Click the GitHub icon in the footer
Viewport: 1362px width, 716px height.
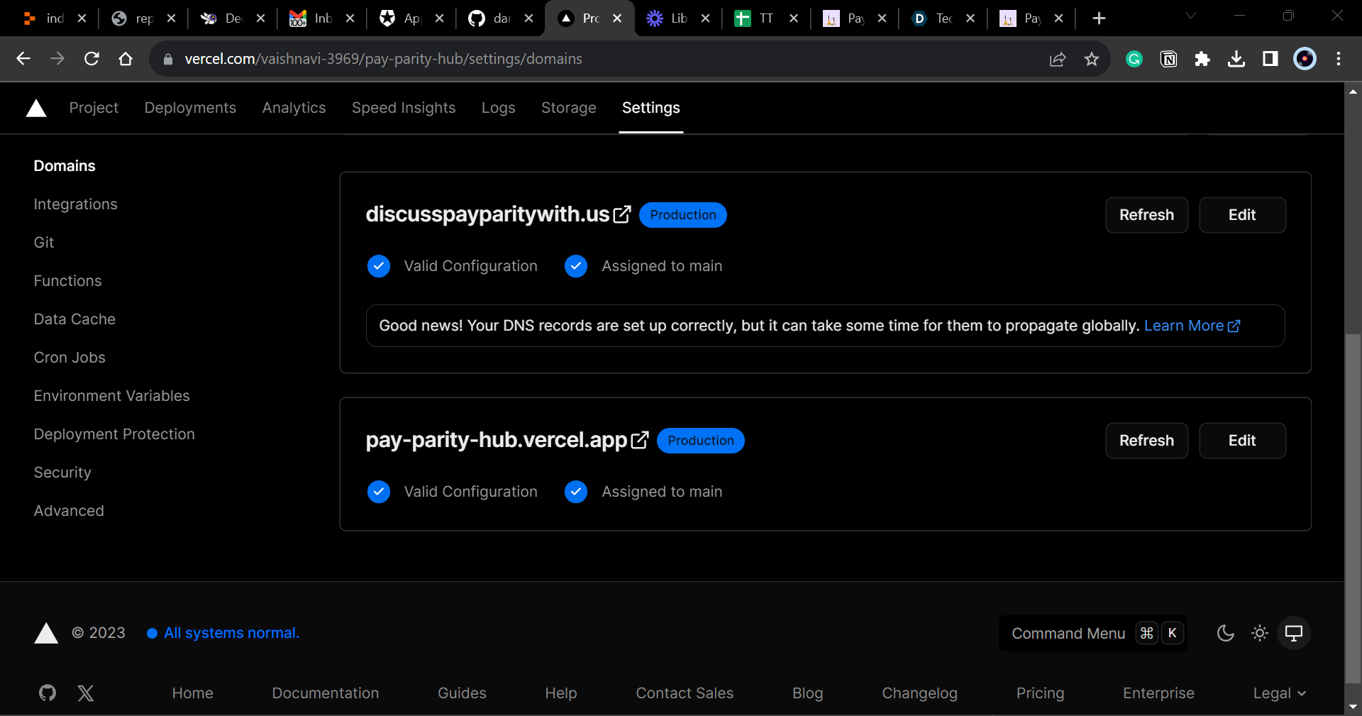point(48,693)
